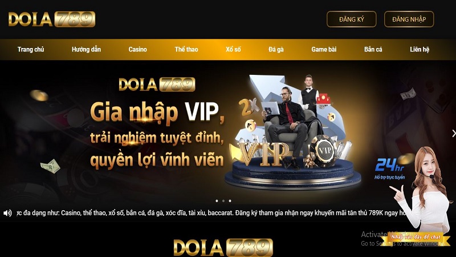Click the VIP promotion banner image
456x257 pixels.
(228, 132)
